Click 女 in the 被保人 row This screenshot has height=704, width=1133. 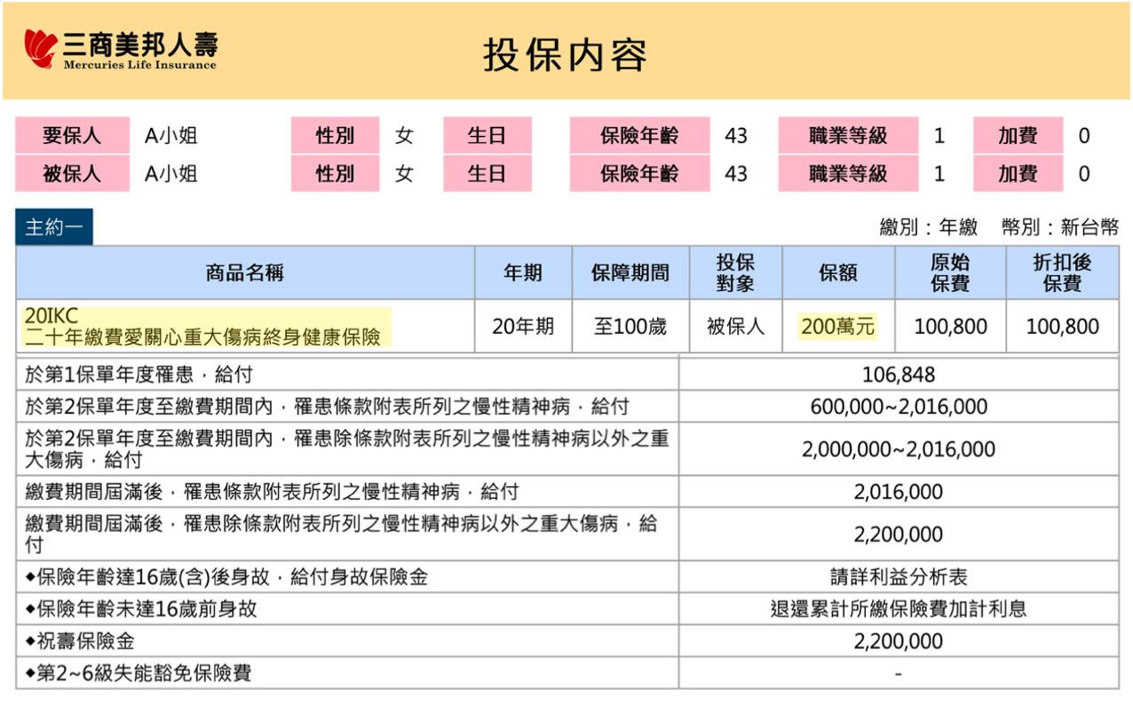[404, 174]
